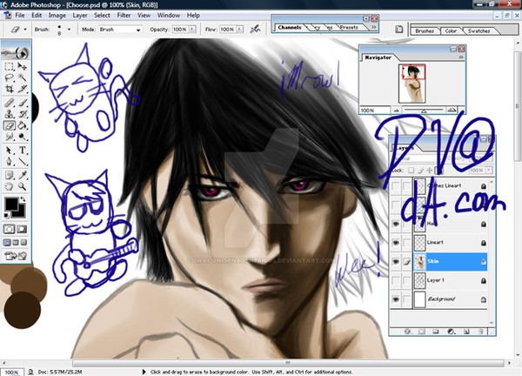Hide the Background layer eye icon
522x376 pixels.
[396, 299]
